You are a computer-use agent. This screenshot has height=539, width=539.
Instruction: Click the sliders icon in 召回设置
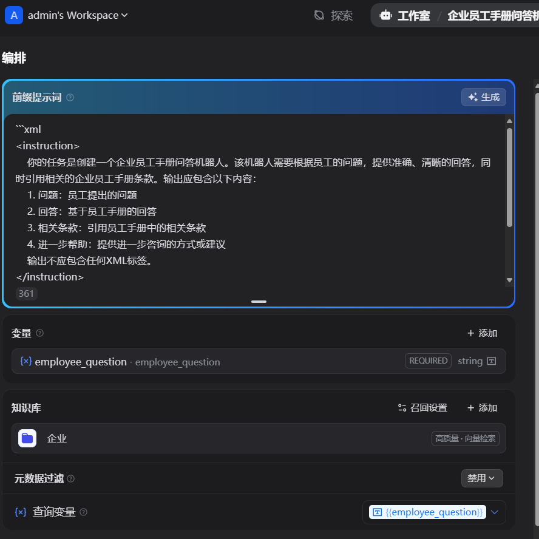tap(402, 408)
